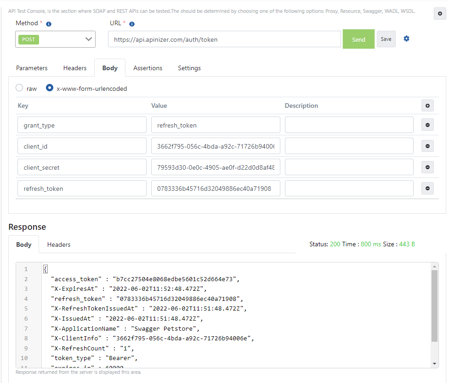
Task: Remove the grant_type row
Action: pyautogui.click(x=427, y=125)
